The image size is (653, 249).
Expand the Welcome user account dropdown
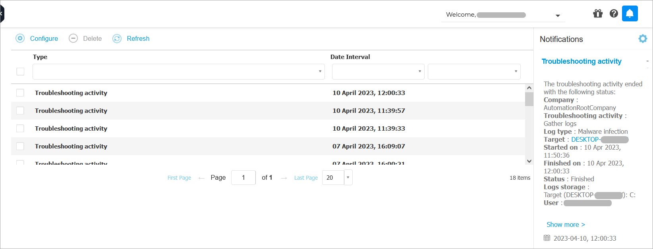pyautogui.click(x=557, y=15)
